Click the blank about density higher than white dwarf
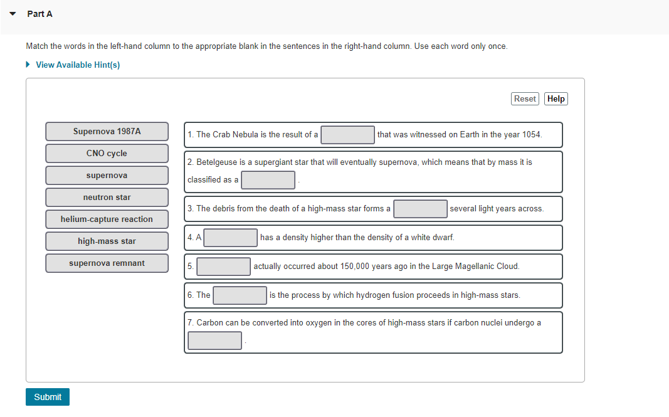Viewport: 669px width, 417px height. pyautogui.click(x=231, y=238)
